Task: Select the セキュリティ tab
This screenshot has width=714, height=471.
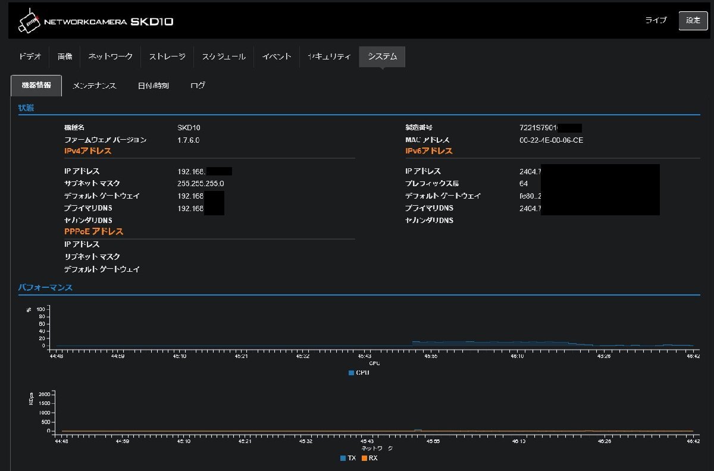Action: 329,56
